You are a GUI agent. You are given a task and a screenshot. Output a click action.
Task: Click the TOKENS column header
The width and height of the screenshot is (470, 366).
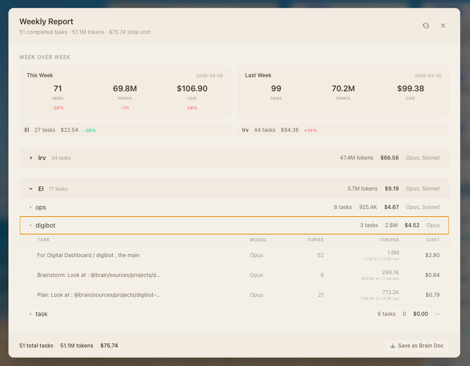(x=389, y=239)
